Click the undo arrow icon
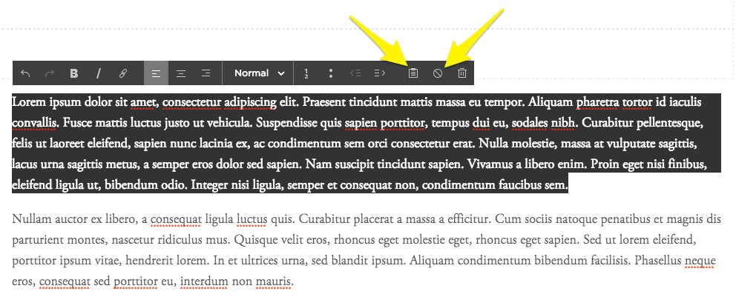The image size is (736, 297). click(26, 73)
